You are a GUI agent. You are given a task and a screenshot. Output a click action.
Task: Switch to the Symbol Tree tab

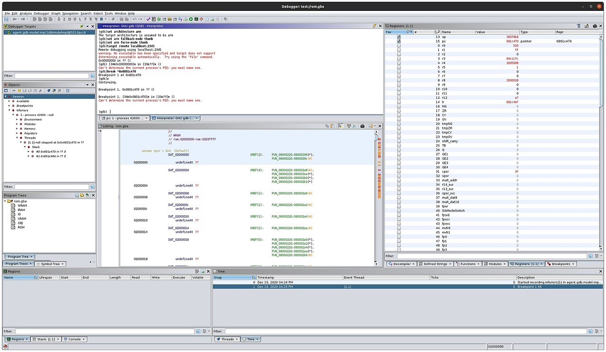(50, 264)
